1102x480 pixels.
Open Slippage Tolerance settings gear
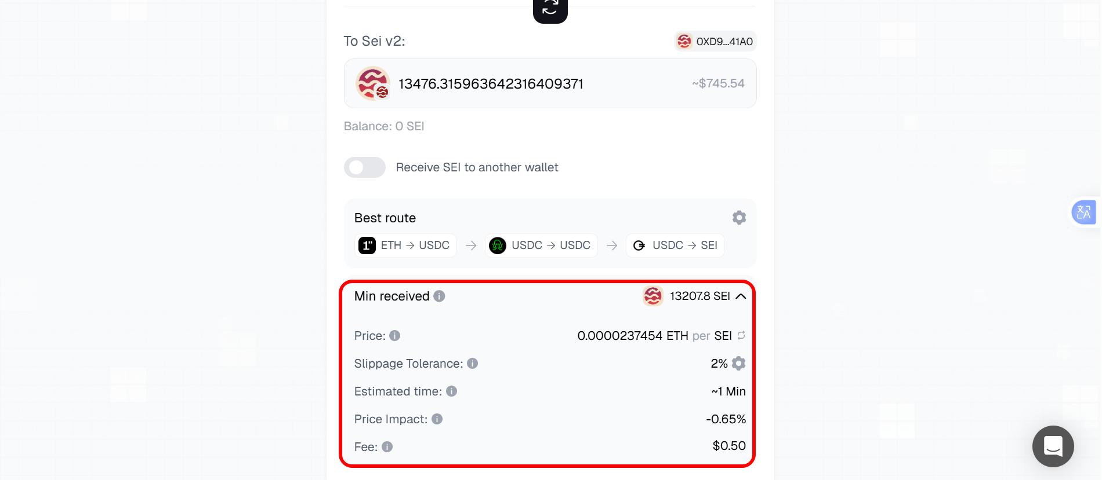point(738,364)
